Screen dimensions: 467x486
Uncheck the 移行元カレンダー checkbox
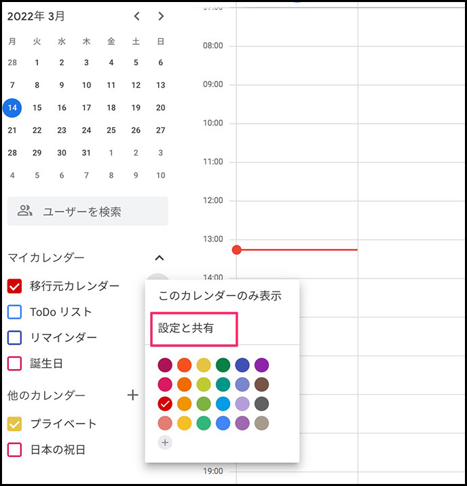(14, 285)
